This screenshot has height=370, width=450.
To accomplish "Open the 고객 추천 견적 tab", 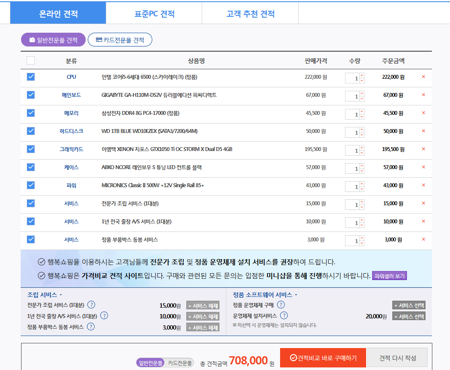I will tap(250, 14).
